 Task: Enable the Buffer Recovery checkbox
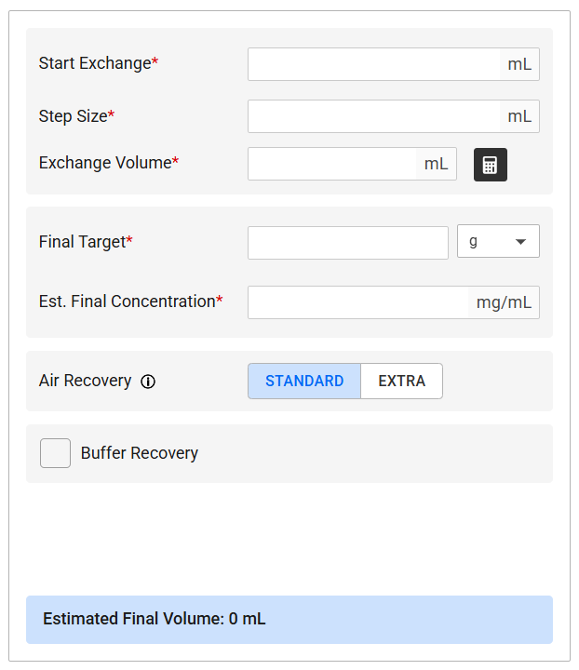(x=55, y=453)
